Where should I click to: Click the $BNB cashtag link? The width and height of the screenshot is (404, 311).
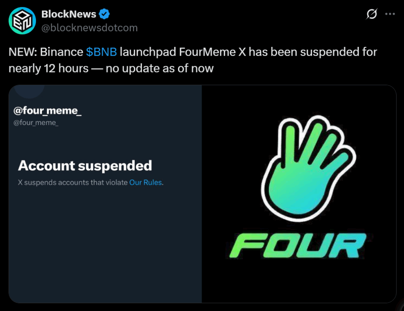101,52
